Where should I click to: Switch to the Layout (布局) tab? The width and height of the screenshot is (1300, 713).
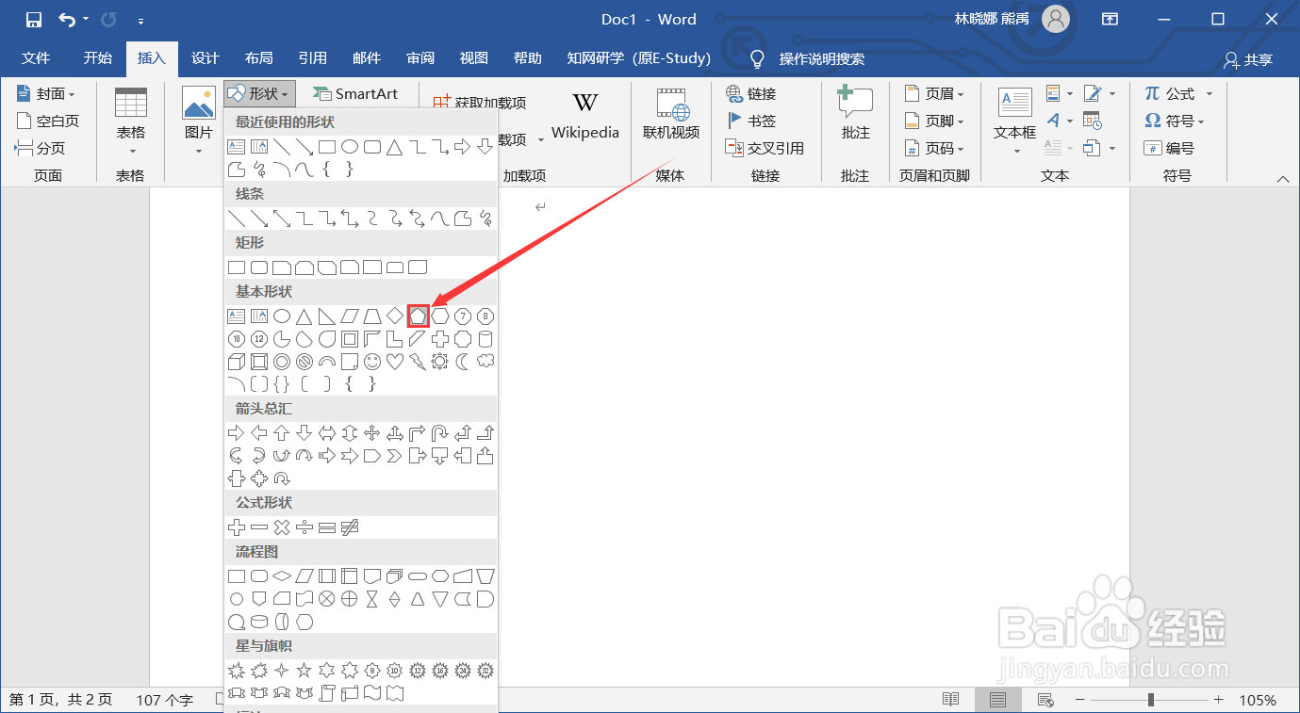click(259, 58)
